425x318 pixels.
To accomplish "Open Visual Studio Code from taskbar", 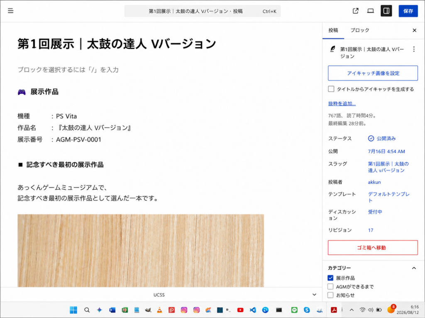I will [253, 310].
